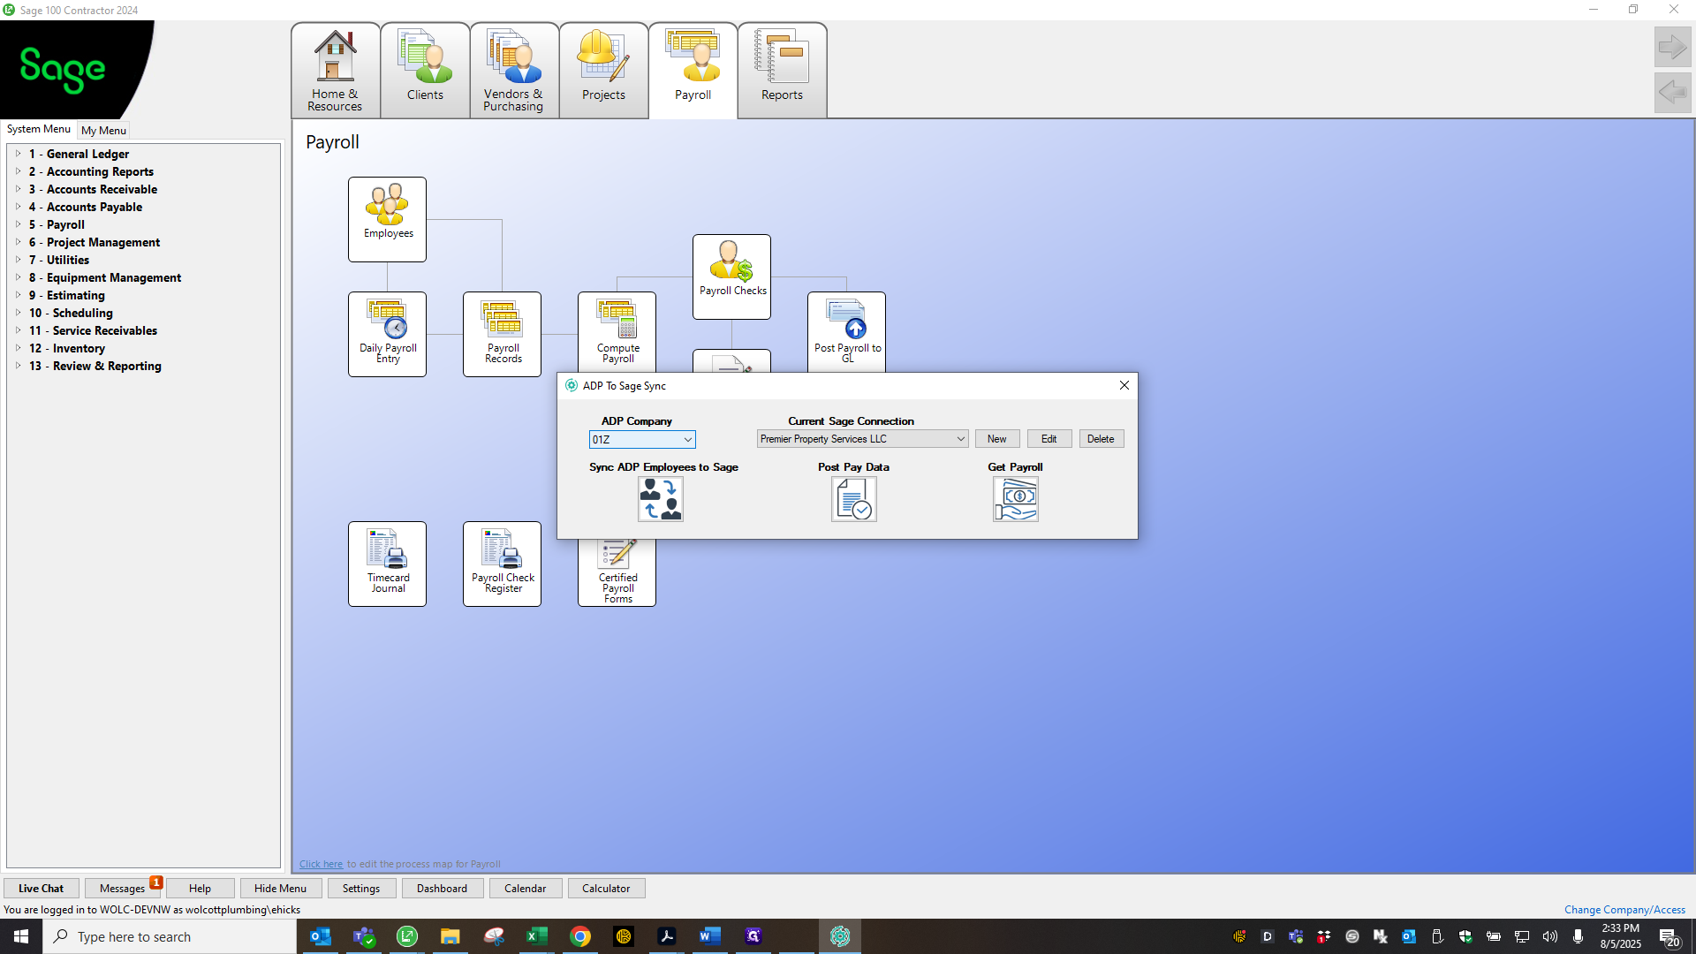
Task: Switch to the Projects tab
Action: pos(603,71)
